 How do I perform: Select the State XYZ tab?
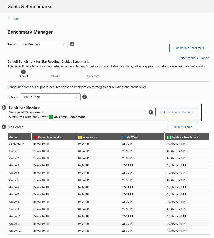93,76
